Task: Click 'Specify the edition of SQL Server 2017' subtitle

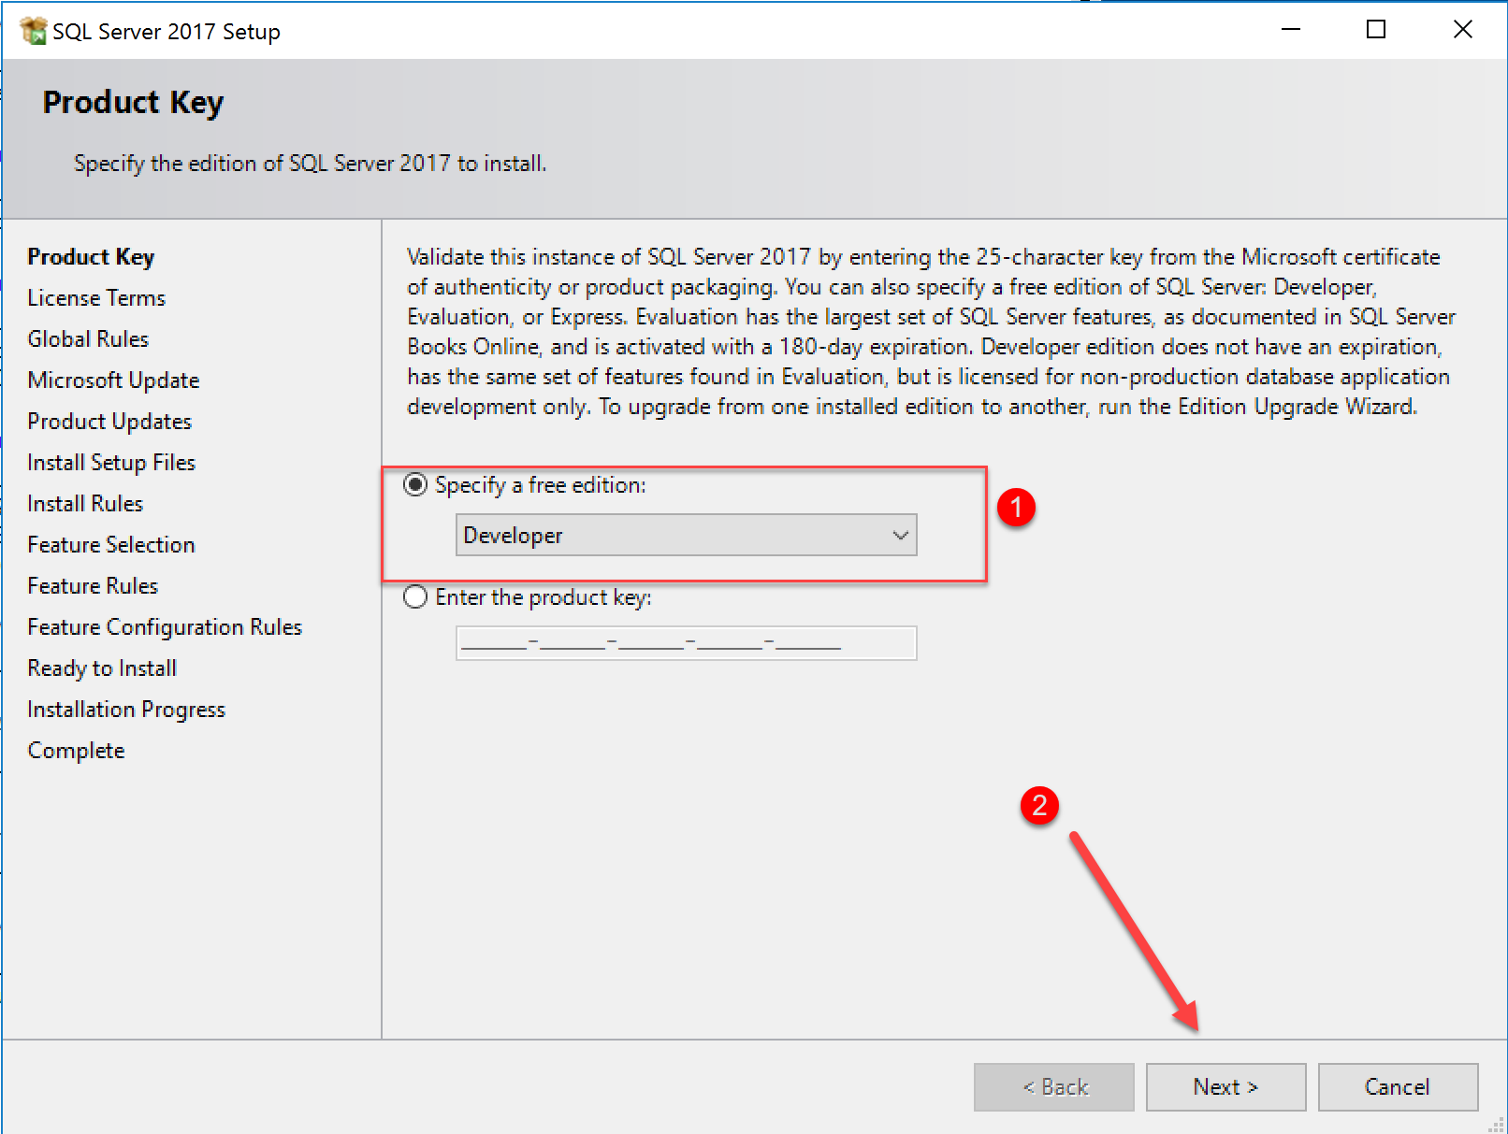Action: click(x=310, y=164)
